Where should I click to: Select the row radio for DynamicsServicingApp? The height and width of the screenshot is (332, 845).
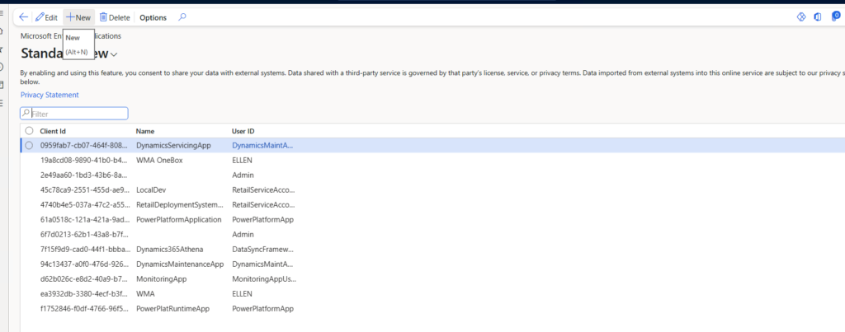click(29, 145)
